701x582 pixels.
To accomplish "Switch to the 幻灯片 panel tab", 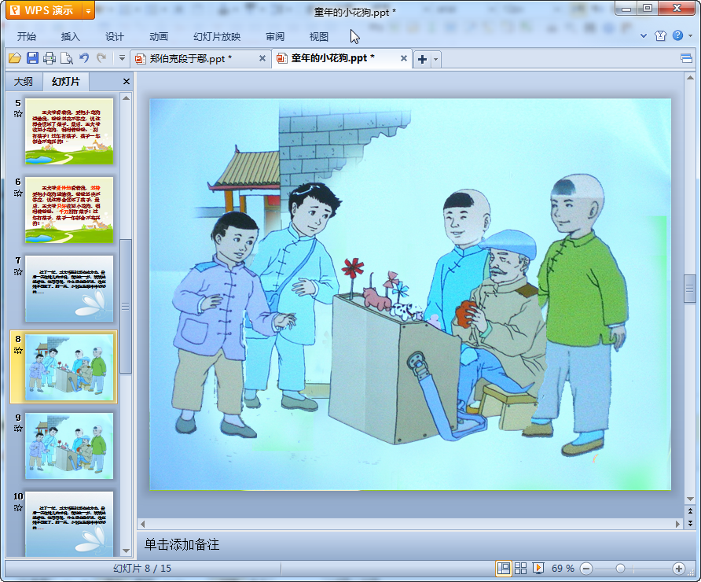I will (x=66, y=82).
